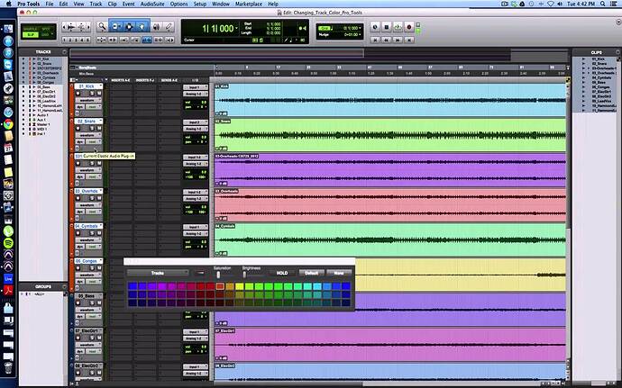
Task: Select 01_Kick in the Tracks list
Action: (43, 59)
